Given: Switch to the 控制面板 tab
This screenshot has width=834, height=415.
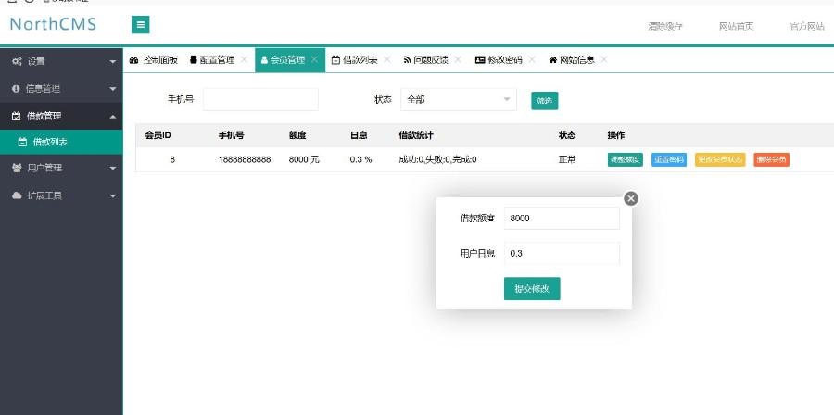Looking at the screenshot, I should (x=154, y=59).
